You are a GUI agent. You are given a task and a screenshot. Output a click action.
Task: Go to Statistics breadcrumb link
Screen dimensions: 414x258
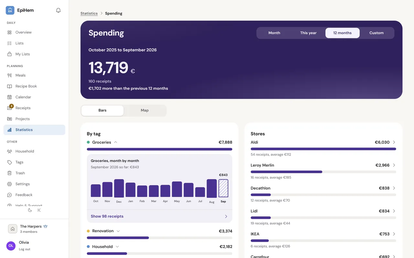(x=89, y=13)
